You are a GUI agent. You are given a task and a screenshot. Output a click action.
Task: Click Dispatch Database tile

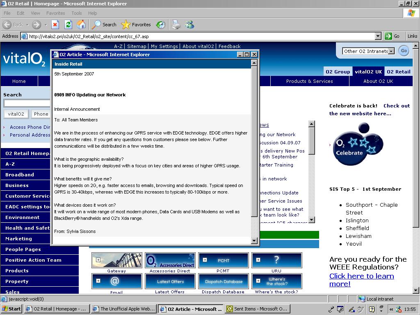[224, 281]
